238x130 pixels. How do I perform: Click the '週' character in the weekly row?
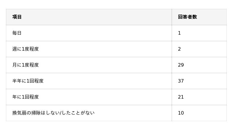click(15, 49)
